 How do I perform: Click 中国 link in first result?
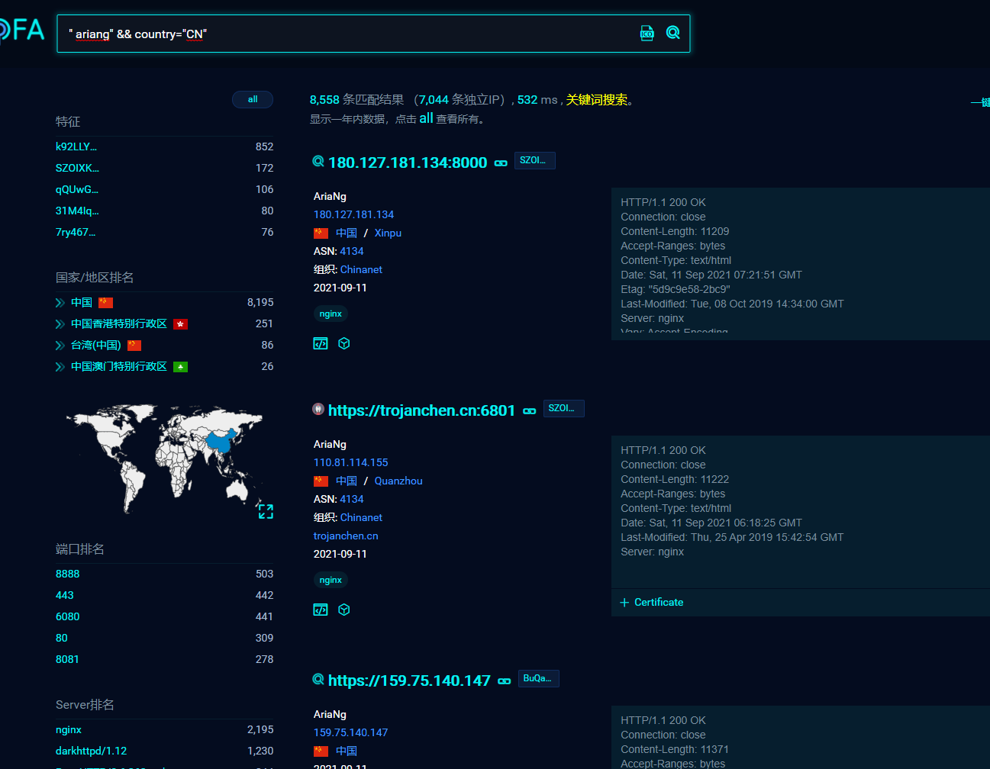click(x=347, y=233)
